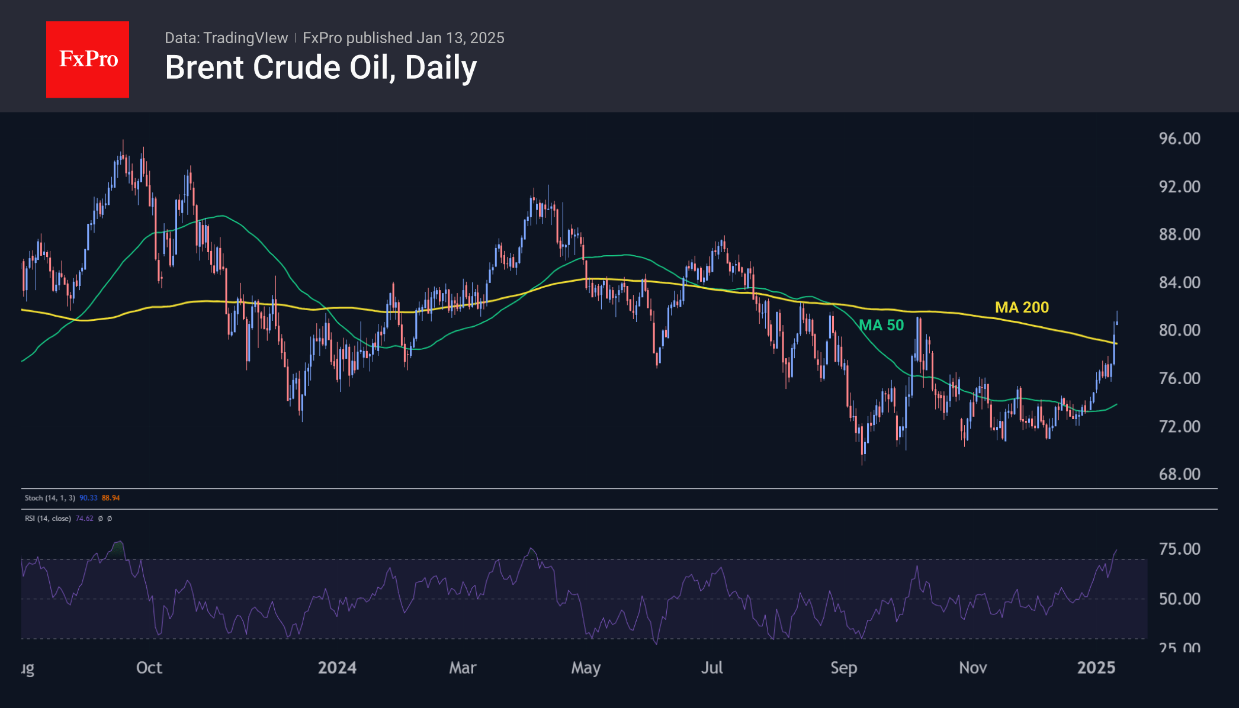Click the Brent Crude Oil, Daily title
Viewport: 1239px width, 708px height.
pyautogui.click(x=320, y=67)
